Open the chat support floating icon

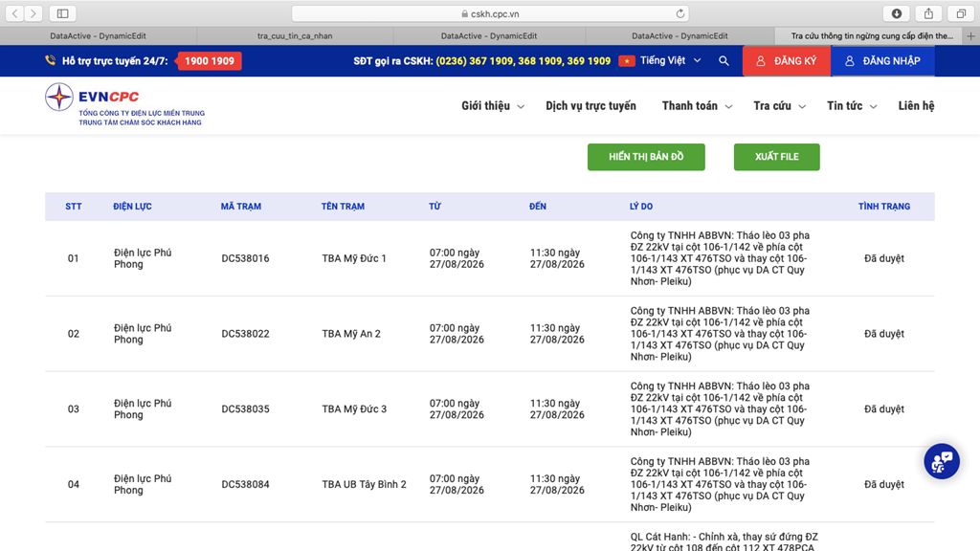tap(942, 461)
